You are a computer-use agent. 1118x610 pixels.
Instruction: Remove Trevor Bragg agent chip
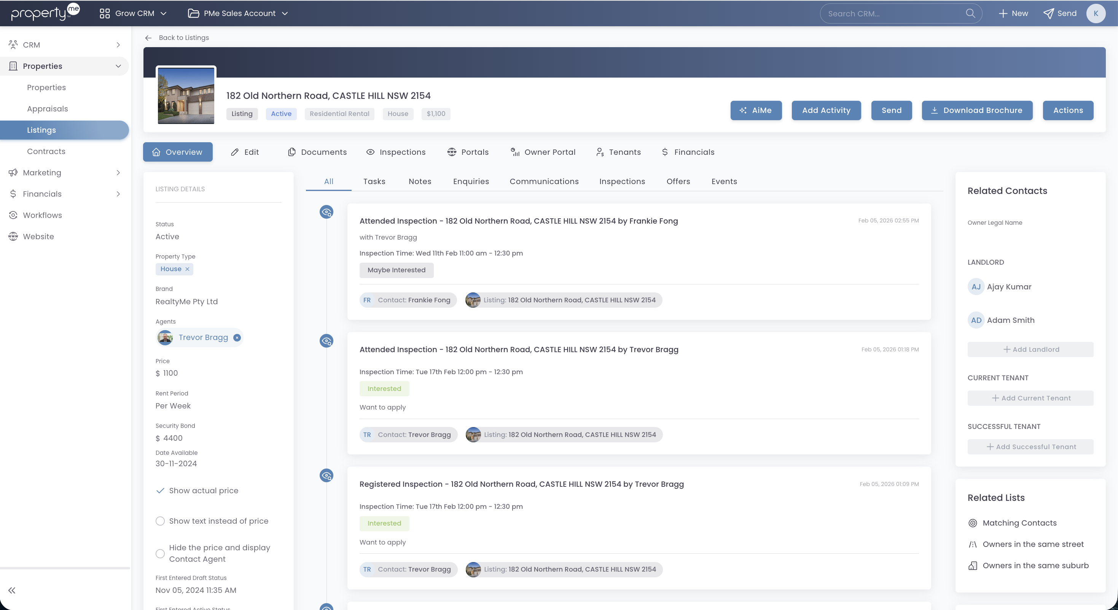pyautogui.click(x=237, y=338)
